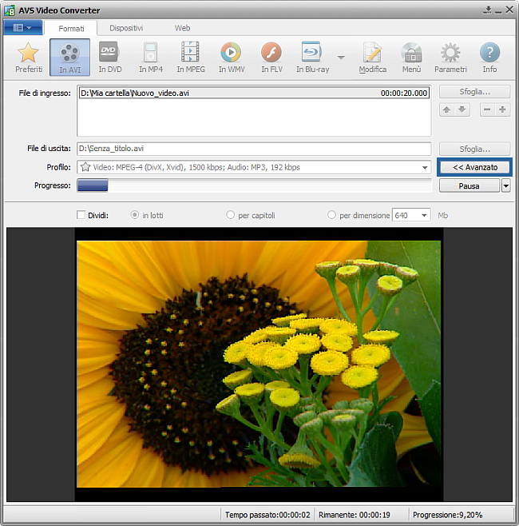This screenshot has width=519, height=526.
Task: Switch to the Dispositivi tab
Action: [126, 28]
